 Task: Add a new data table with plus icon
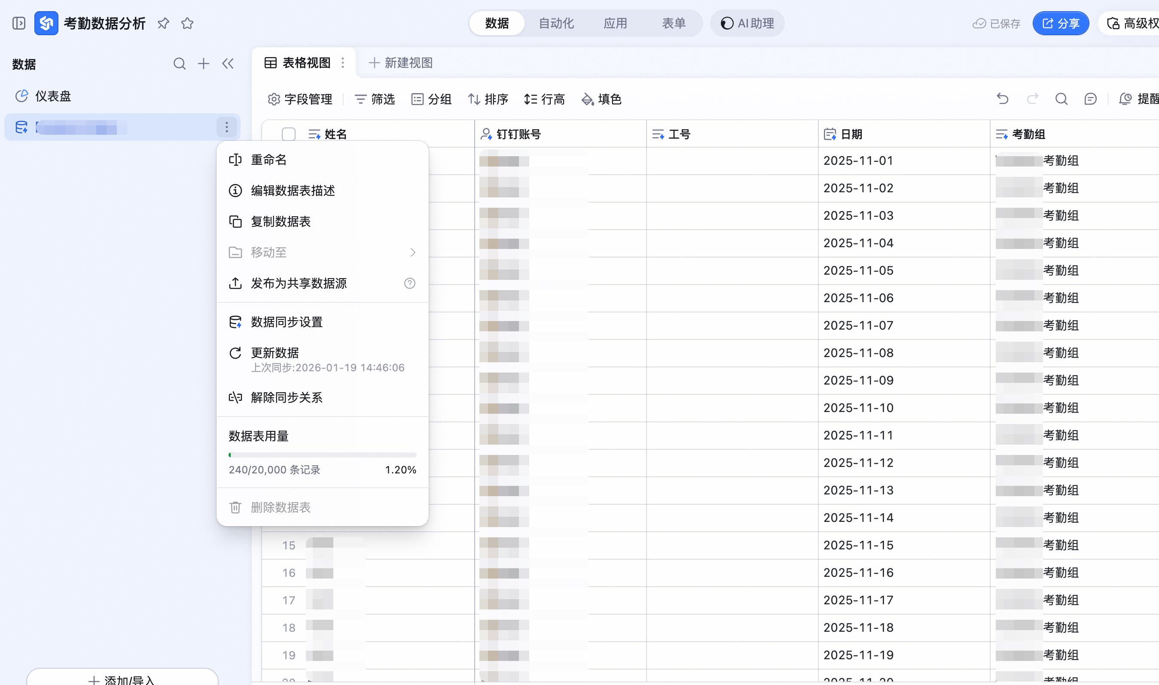pyautogui.click(x=203, y=64)
